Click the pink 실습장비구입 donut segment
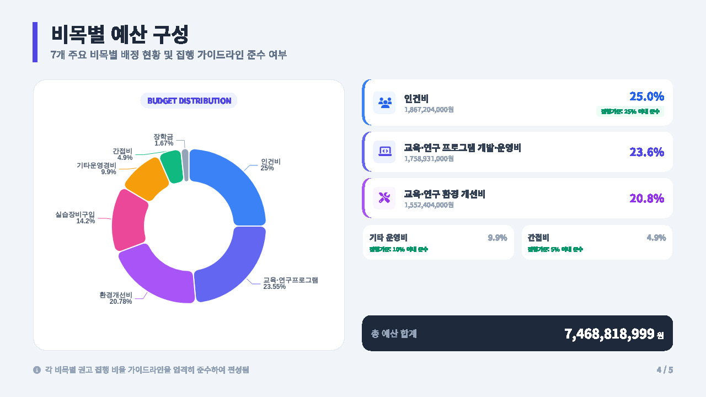706x397 pixels. click(x=127, y=221)
